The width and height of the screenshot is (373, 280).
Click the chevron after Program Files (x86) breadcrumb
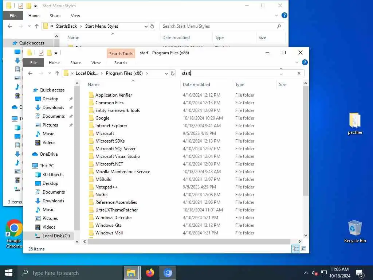(147, 73)
